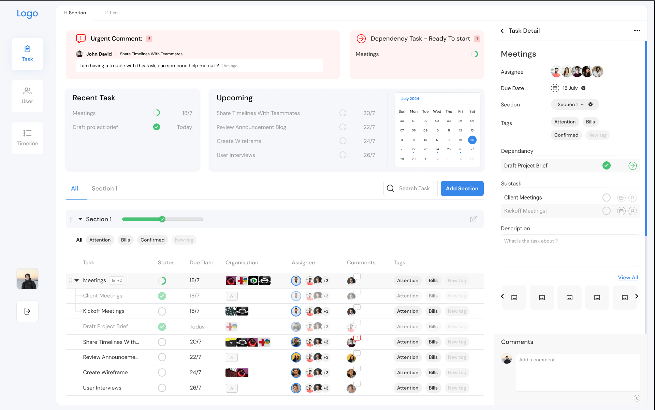The width and height of the screenshot is (655, 410).
Task: Edit Section 1 with pencil icon
Action: click(x=473, y=219)
